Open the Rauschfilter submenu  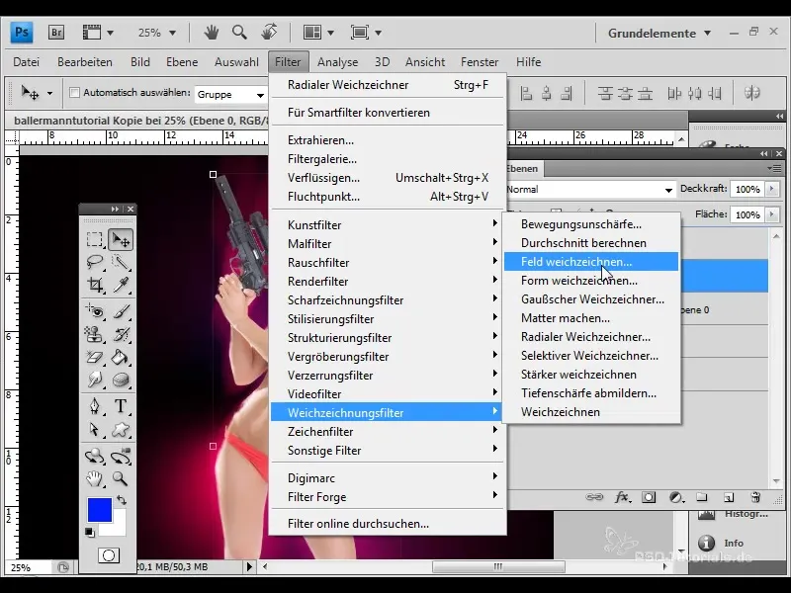point(388,263)
